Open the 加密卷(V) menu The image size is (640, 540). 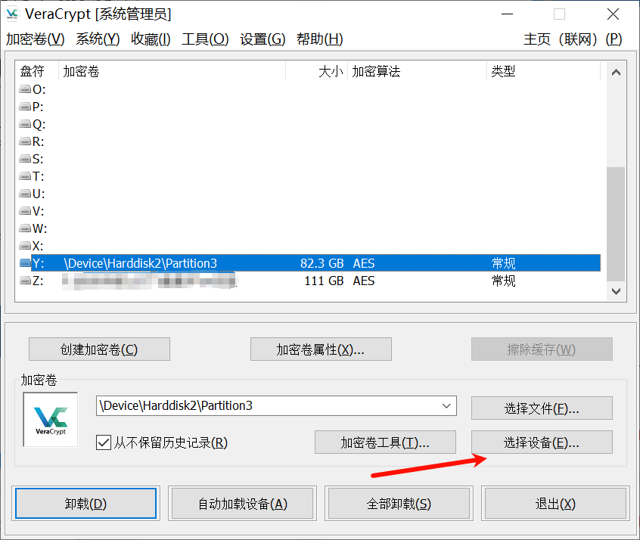(35, 39)
